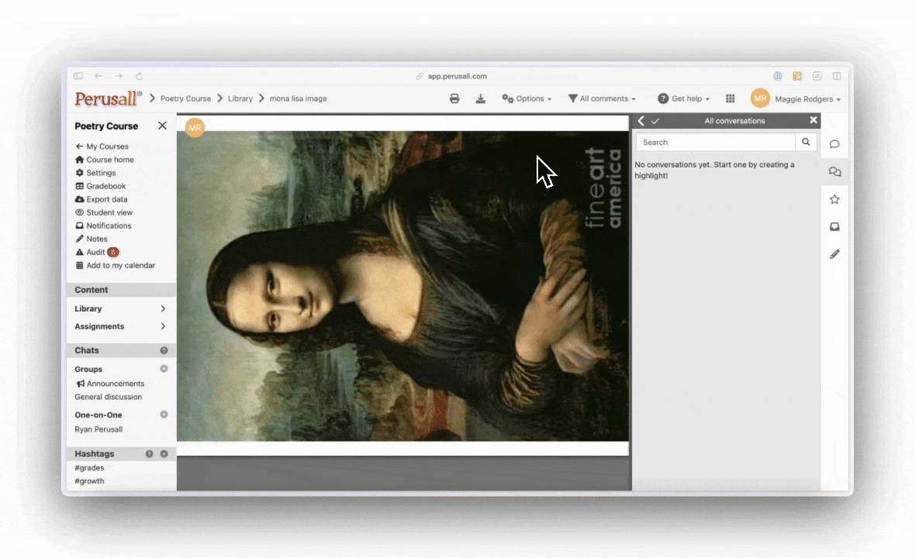The height and width of the screenshot is (558, 915).
Task: Click the Hashtags help icon
Action: 150,453
